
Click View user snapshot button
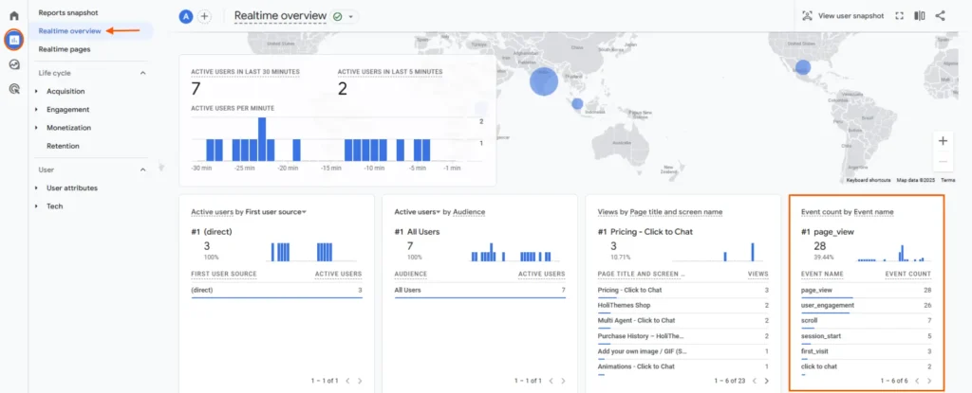coord(843,16)
